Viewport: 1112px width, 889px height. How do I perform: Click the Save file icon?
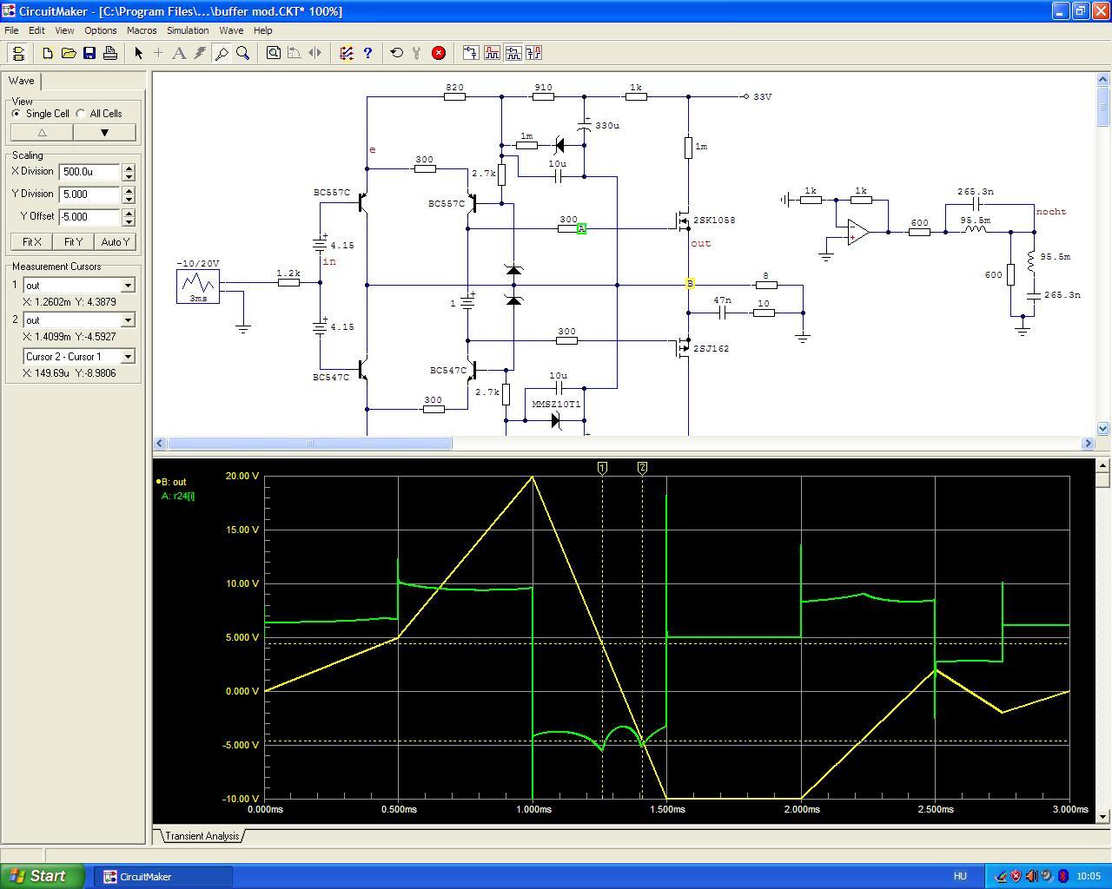tap(89, 53)
